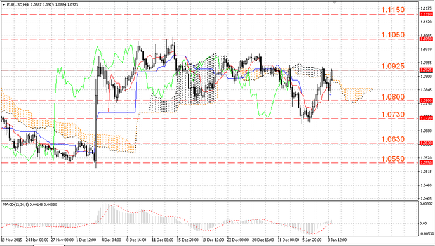435x246 pixels.
Task: Select the orange 1.0730 level label
Action: (x=392, y=114)
